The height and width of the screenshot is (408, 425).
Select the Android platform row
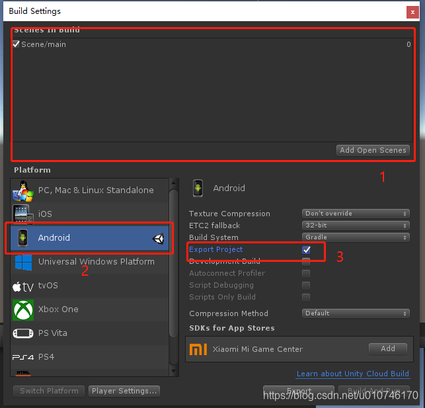[x=90, y=238]
